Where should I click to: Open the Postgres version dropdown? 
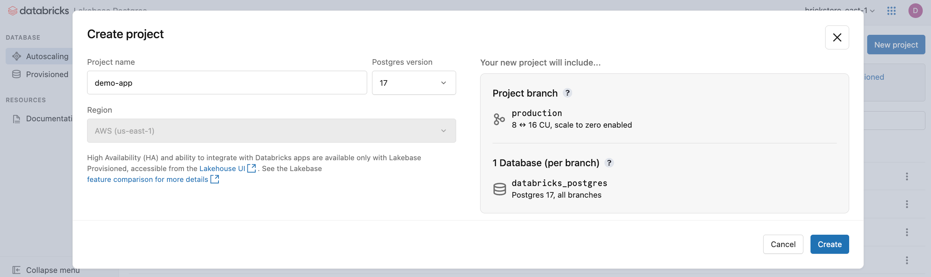click(x=414, y=83)
